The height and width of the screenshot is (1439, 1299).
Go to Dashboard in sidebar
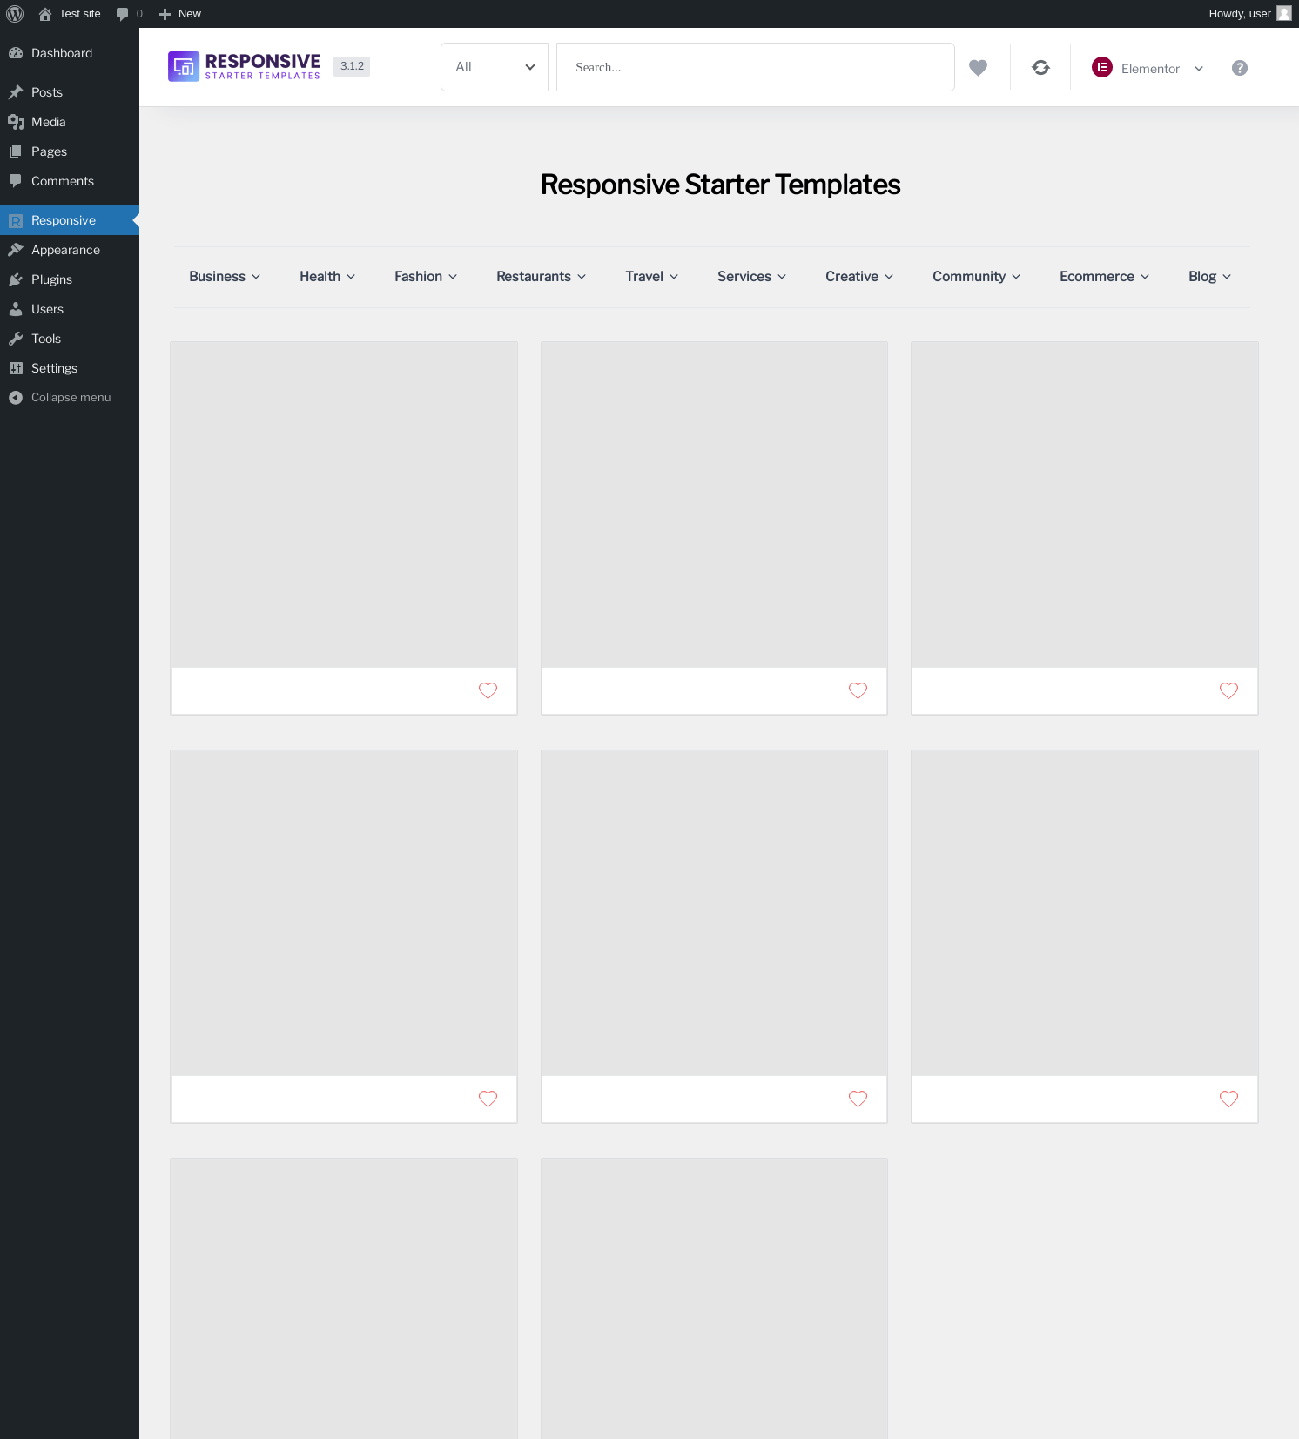(70, 53)
